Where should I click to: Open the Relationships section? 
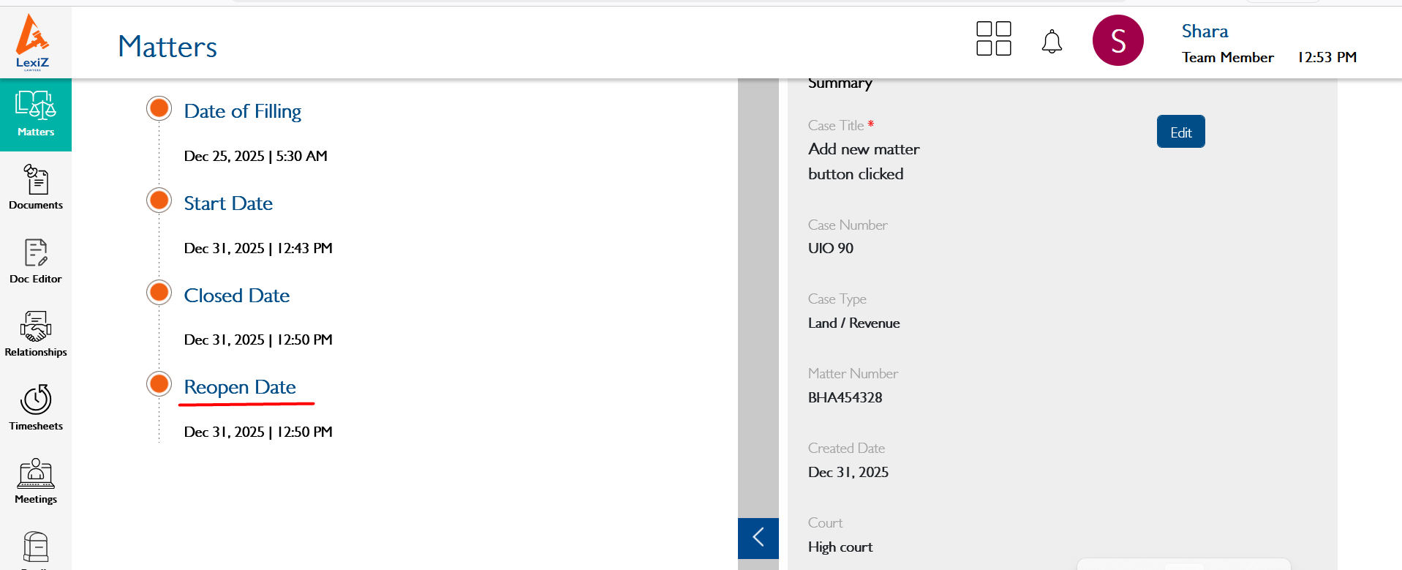(36, 334)
